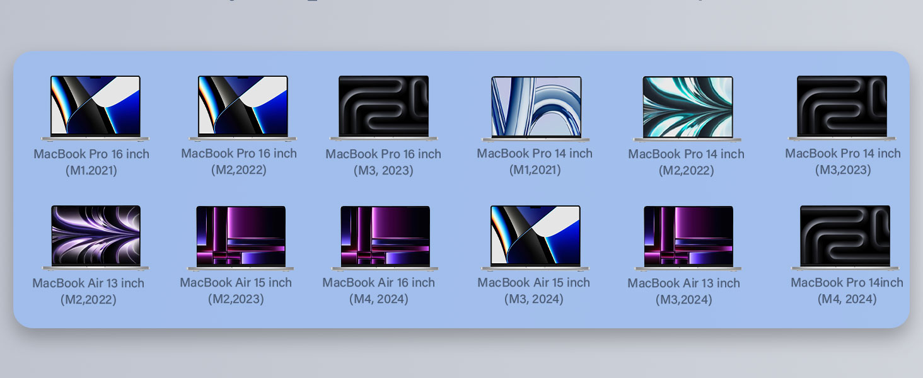This screenshot has height=378, width=923.
Task: Click the MacBook Air 16 inch M4 2024 laptop image
Action: (x=385, y=236)
